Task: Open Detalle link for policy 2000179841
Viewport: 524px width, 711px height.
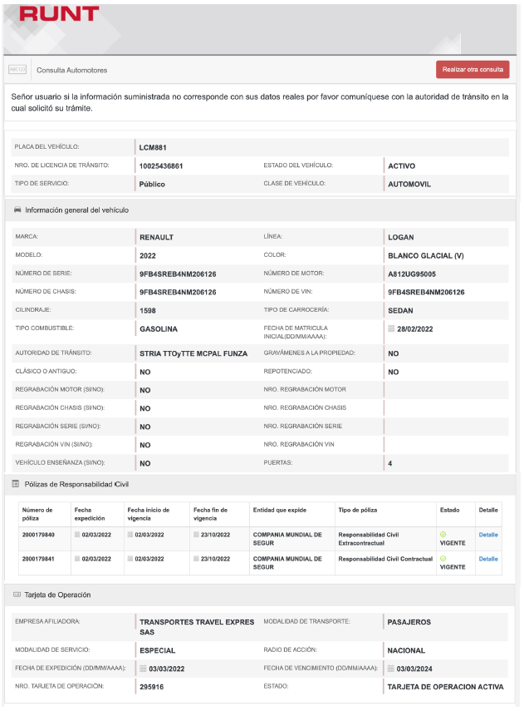Action: point(488,559)
